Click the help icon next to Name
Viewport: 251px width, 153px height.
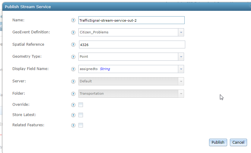click(x=73, y=20)
